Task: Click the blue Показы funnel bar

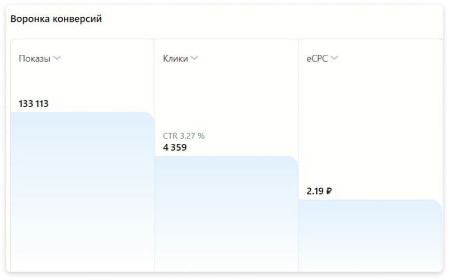Action: (82, 190)
